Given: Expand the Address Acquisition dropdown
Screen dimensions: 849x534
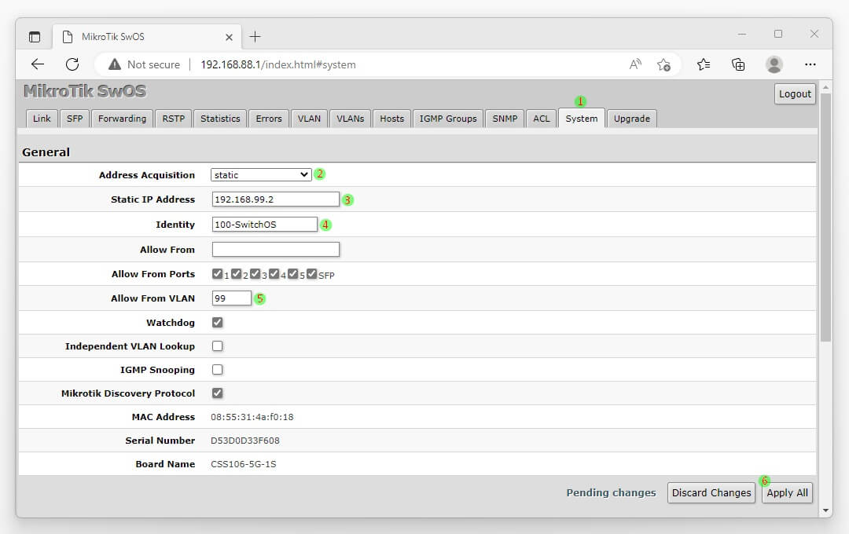Looking at the screenshot, I should 261,174.
